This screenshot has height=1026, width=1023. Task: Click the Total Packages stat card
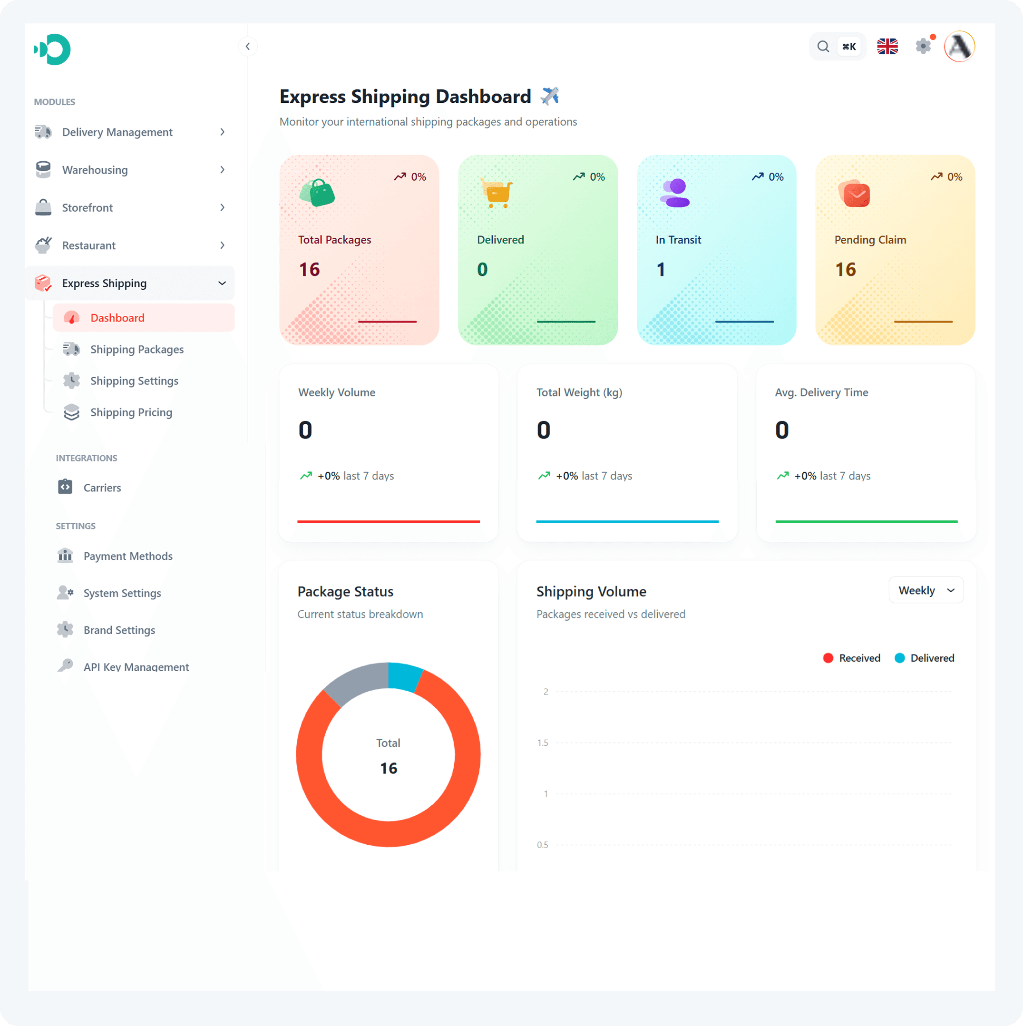[359, 250]
